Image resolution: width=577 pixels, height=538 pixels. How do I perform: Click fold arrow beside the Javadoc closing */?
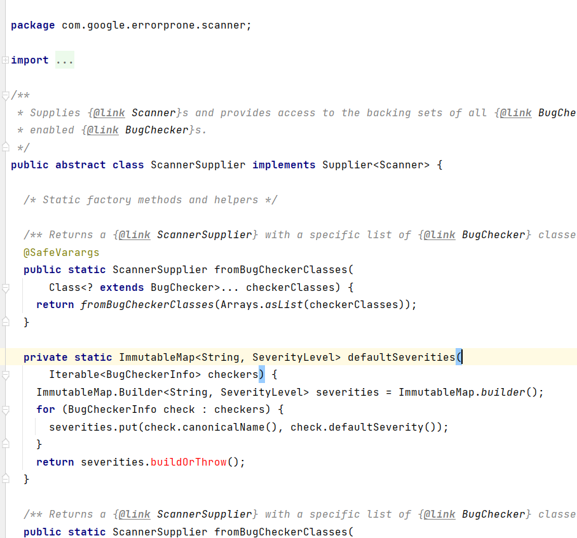point(6,147)
